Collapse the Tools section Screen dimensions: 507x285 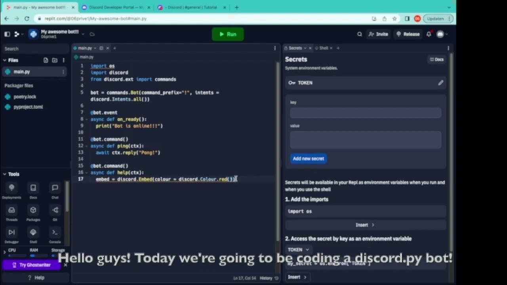pos(5,174)
